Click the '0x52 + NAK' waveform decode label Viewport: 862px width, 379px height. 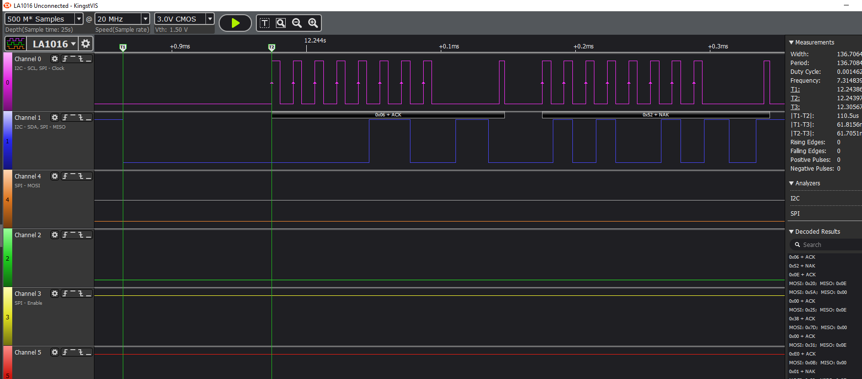click(656, 115)
